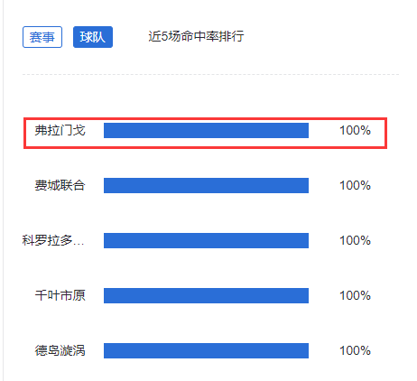
Task: Click the 弗拉门戈 hit-rate progress bar
Action: pos(206,130)
